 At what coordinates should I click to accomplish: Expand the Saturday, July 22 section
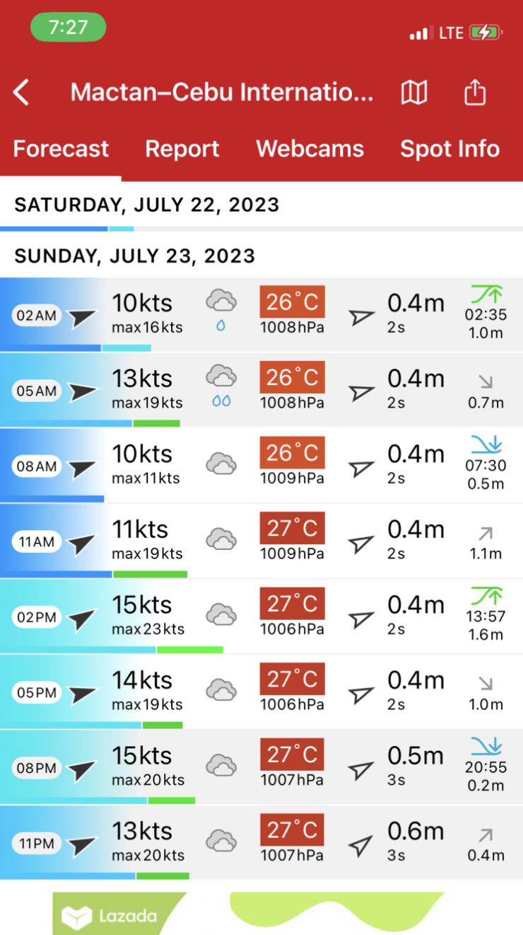(x=147, y=205)
